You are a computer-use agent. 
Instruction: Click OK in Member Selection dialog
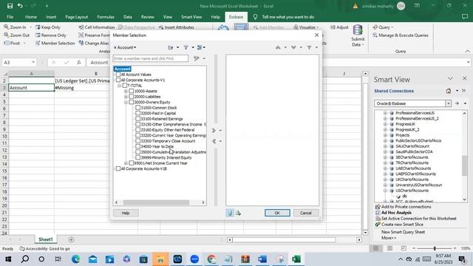(277, 213)
